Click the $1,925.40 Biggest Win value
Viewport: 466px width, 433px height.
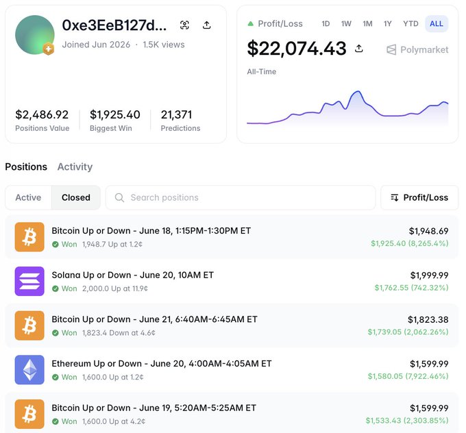[115, 114]
